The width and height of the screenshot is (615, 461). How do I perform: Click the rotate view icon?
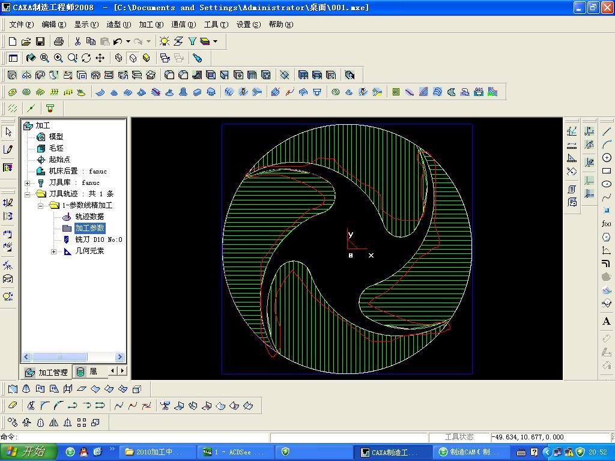click(x=86, y=58)
